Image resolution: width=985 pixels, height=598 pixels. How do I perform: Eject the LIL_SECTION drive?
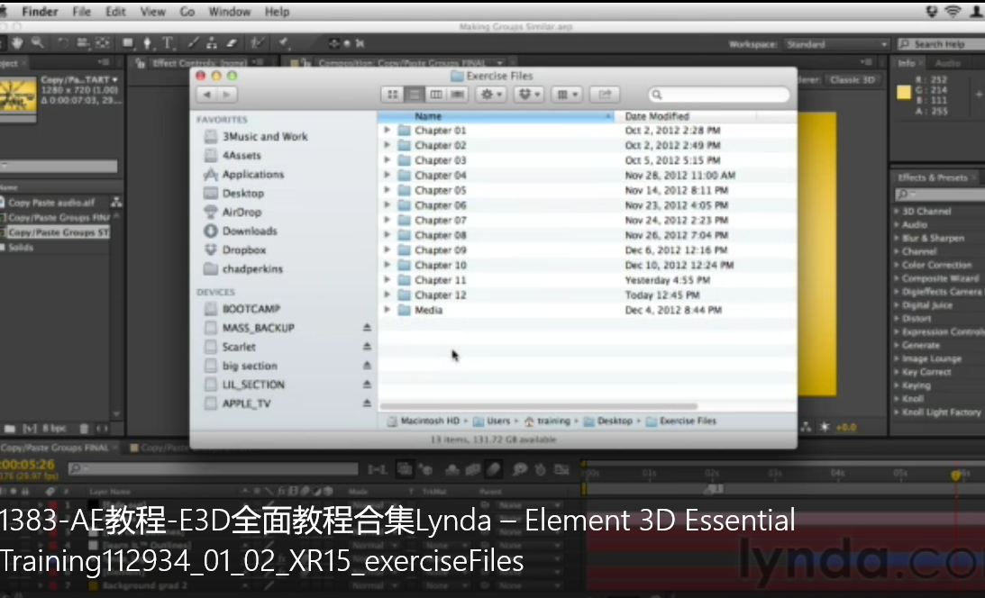[367, 384]
